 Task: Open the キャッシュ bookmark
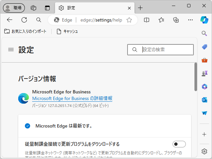coord(67,31)
